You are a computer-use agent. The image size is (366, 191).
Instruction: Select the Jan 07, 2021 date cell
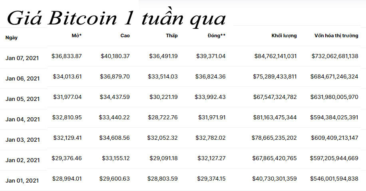pyautogui.click(x=23, y=58)
